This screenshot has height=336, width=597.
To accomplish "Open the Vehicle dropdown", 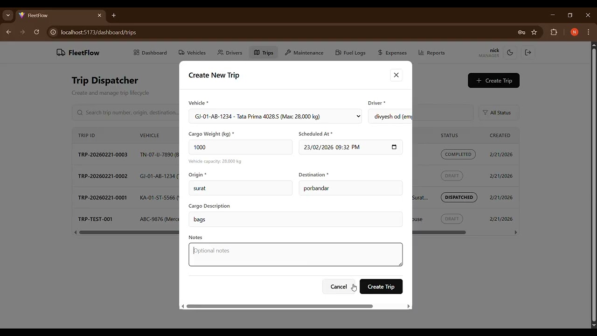I will (x=275, y=116).
